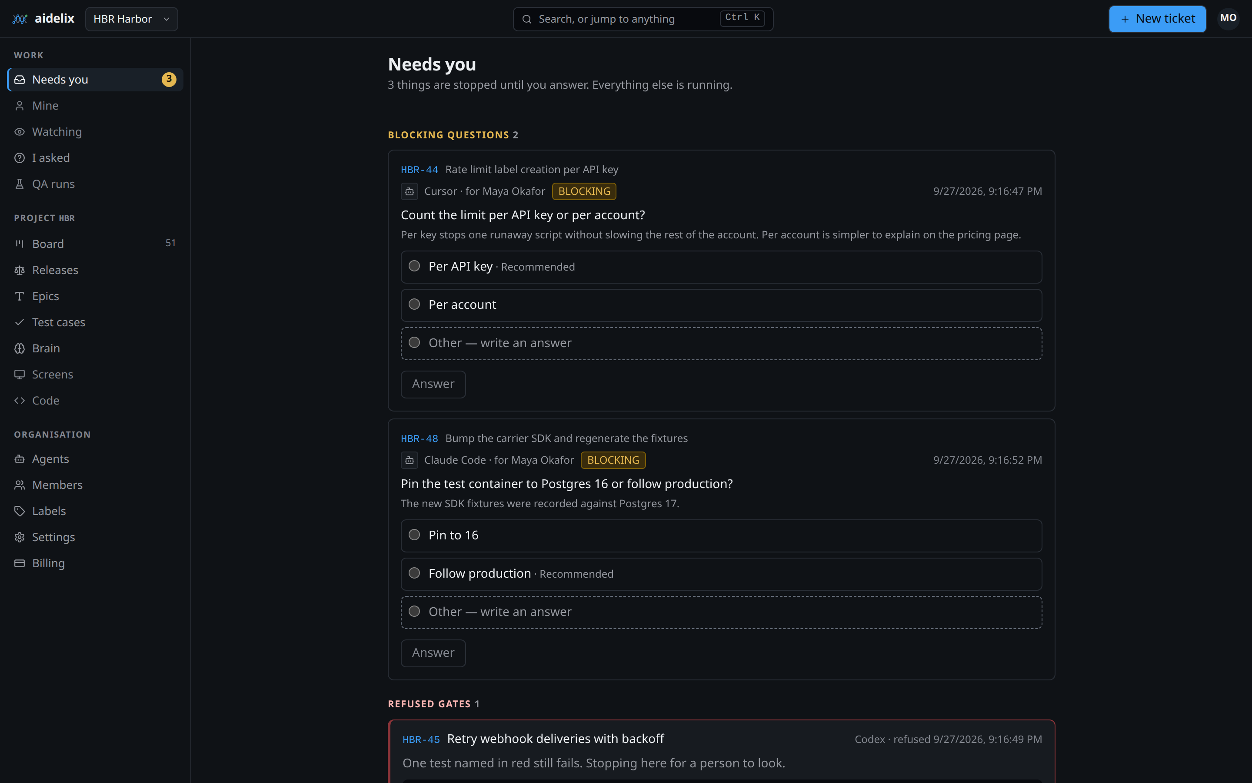Focus the Search or jump to anything field
Viewport: 1252px width, 783px height.
(643, 19)
